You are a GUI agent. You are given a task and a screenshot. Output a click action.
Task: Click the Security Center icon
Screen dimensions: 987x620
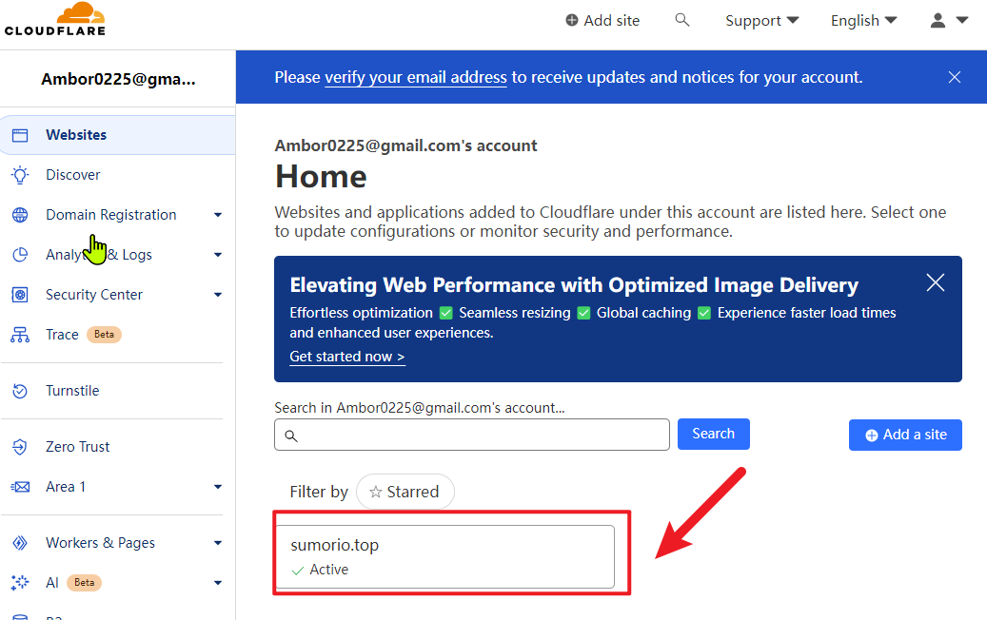(20, 295)
